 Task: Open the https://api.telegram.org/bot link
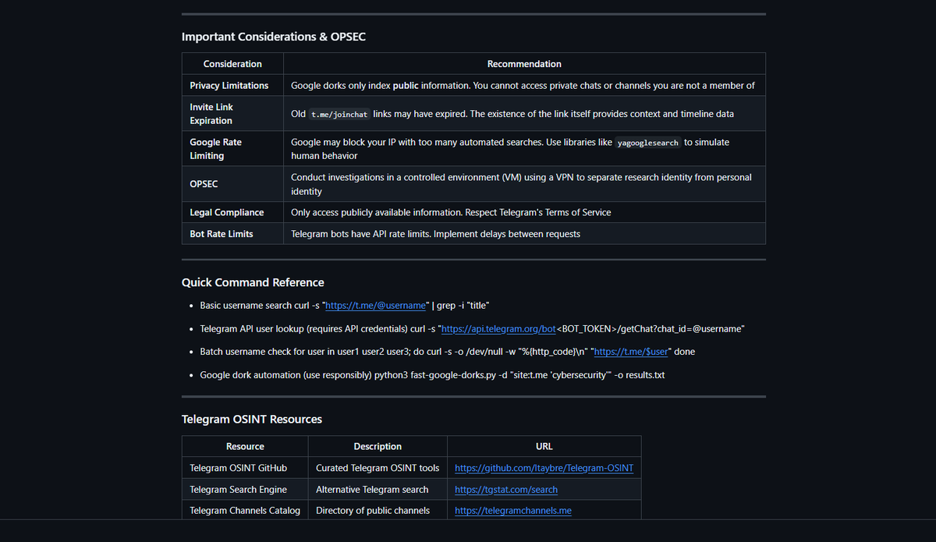tap(498, 328)
